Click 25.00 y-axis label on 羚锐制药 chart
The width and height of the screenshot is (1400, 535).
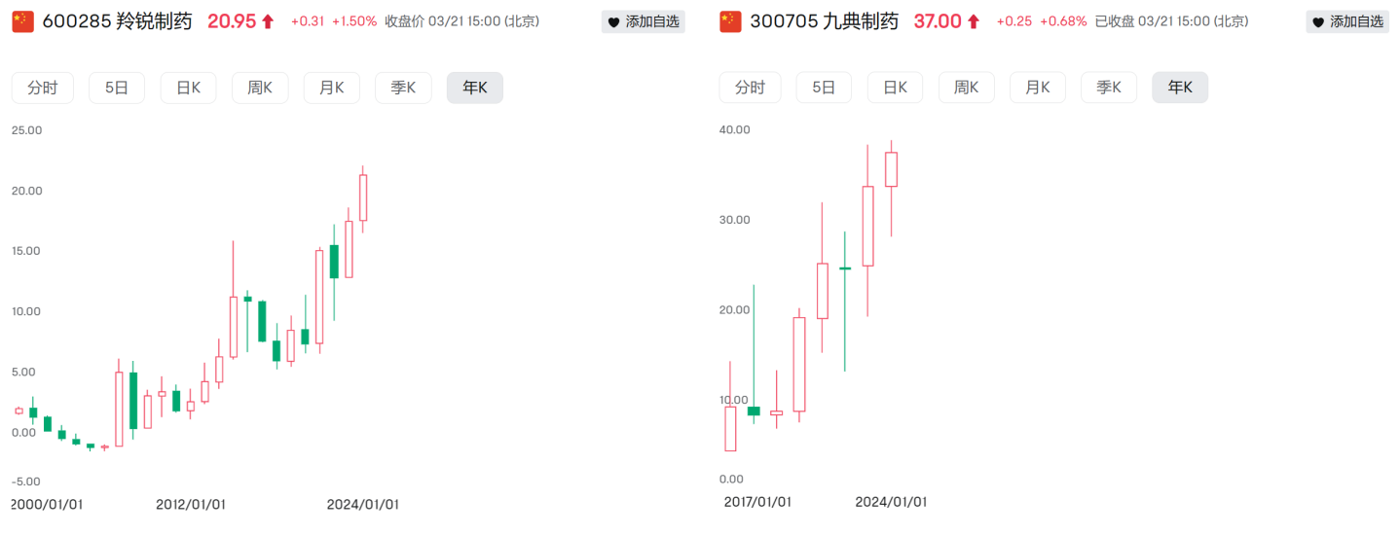pyautogui.click(x=27, y=129)
